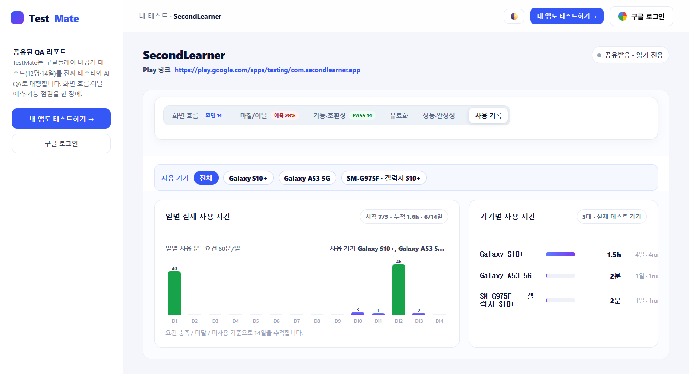Select 전체 device filter chip
This screenshot has width=689, height=374.
click(206, 178)
